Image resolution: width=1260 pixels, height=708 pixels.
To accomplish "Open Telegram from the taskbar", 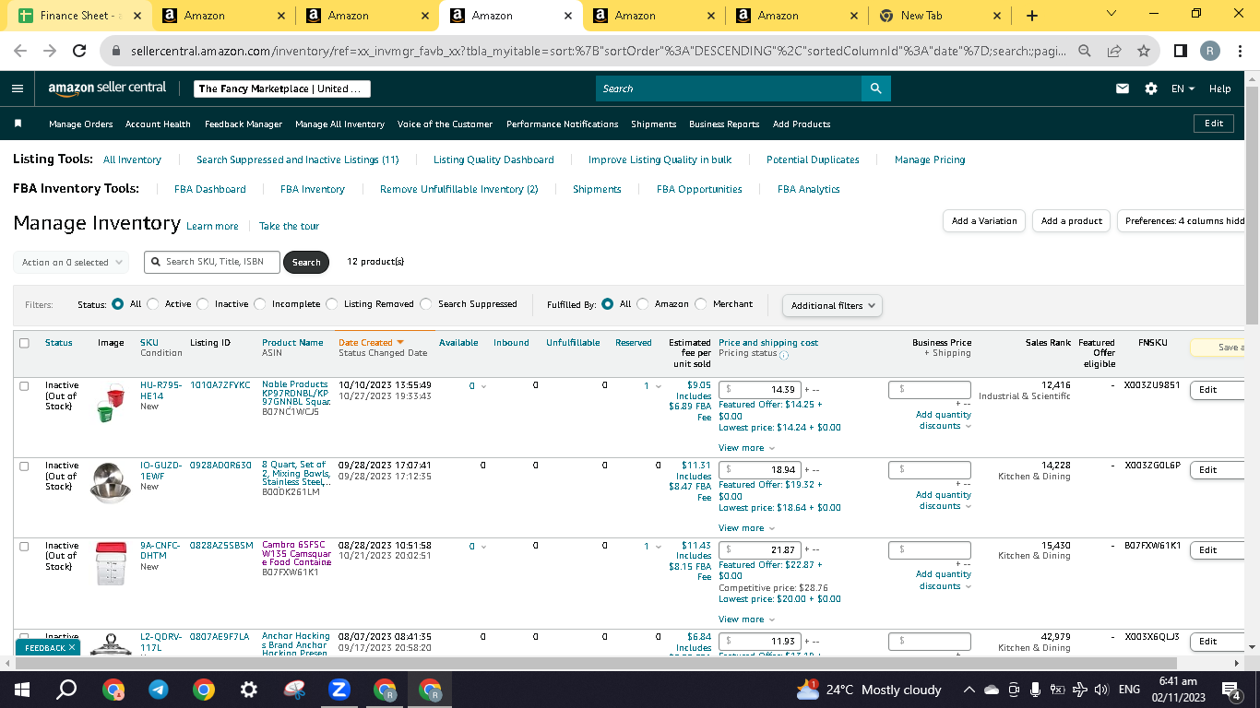I will (x=159, y=690).
